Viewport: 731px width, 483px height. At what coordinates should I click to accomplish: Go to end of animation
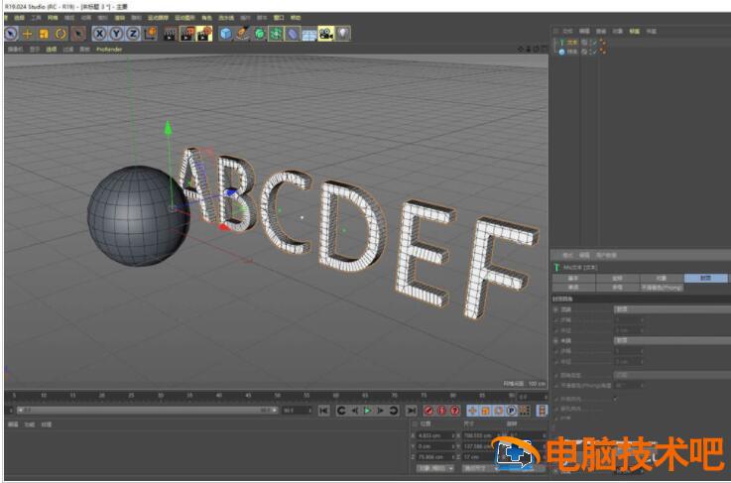pos(411,411)
